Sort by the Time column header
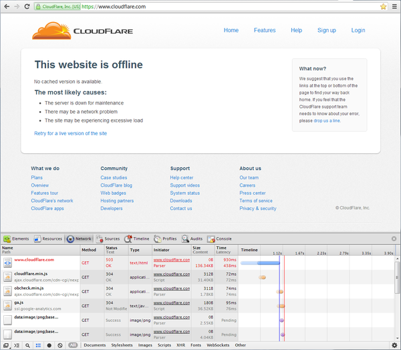The image size is (401, 350). [x=227, y=250]
